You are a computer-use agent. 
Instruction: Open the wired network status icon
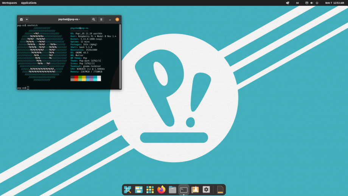coord(307,3)
